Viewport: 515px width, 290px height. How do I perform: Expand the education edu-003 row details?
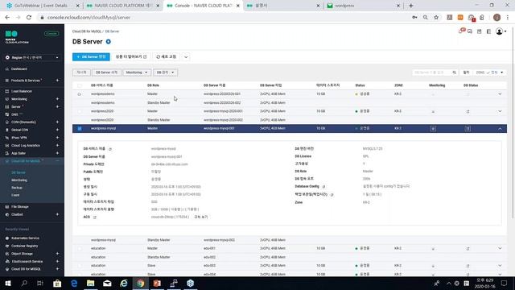pos(500,266)
